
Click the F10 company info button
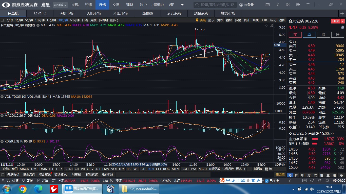[264, 20]
